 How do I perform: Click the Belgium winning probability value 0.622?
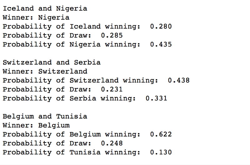coord(161,134)
